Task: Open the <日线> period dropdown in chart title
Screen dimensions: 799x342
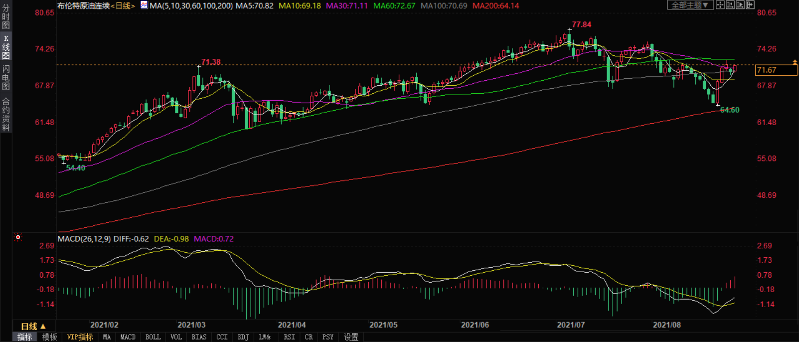Action: tap(123, 6)
